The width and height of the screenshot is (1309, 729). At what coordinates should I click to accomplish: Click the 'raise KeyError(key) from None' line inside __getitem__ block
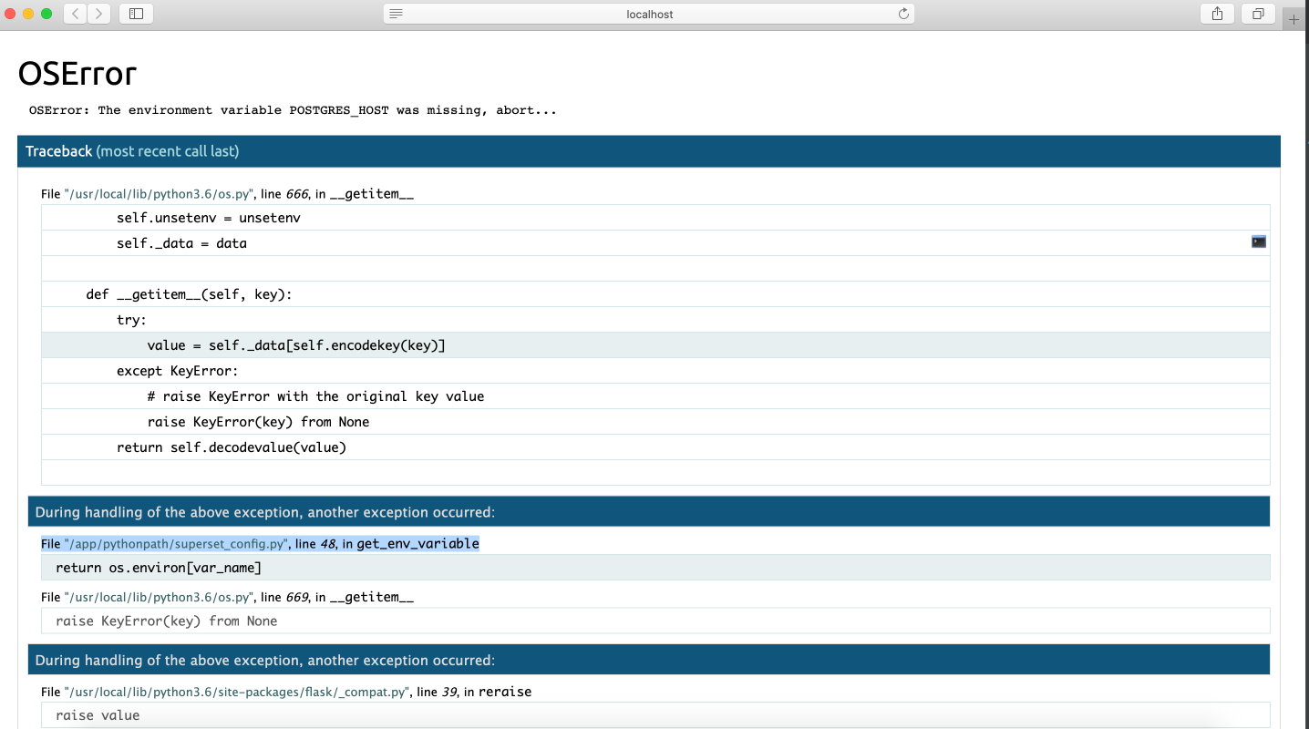coord(655,422)
